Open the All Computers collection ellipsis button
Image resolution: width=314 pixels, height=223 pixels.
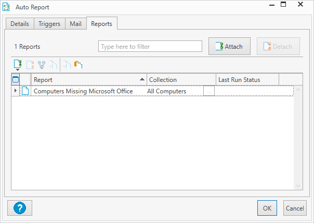(x=209, y=91)
